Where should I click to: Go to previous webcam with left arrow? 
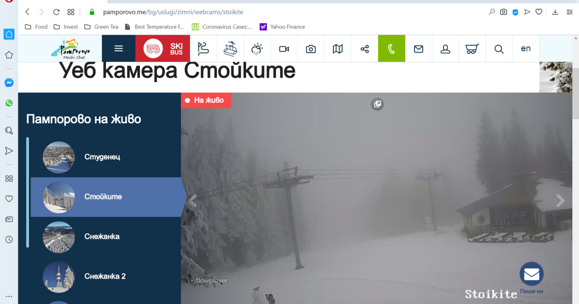pos(192,201)
